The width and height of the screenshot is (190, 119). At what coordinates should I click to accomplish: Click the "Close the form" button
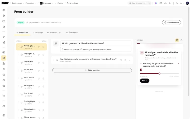(x=172, y=22)
